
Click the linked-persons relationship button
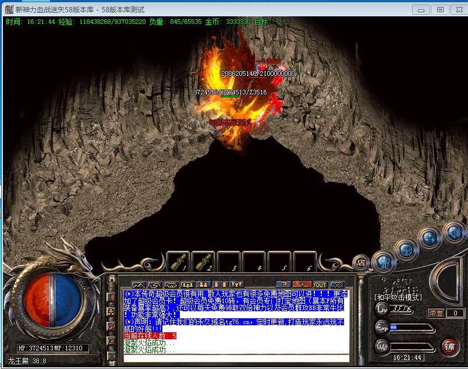(220, 284)
